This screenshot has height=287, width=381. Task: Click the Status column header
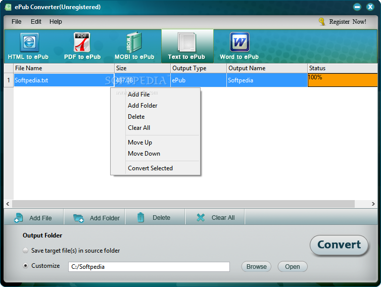[343, 68]
